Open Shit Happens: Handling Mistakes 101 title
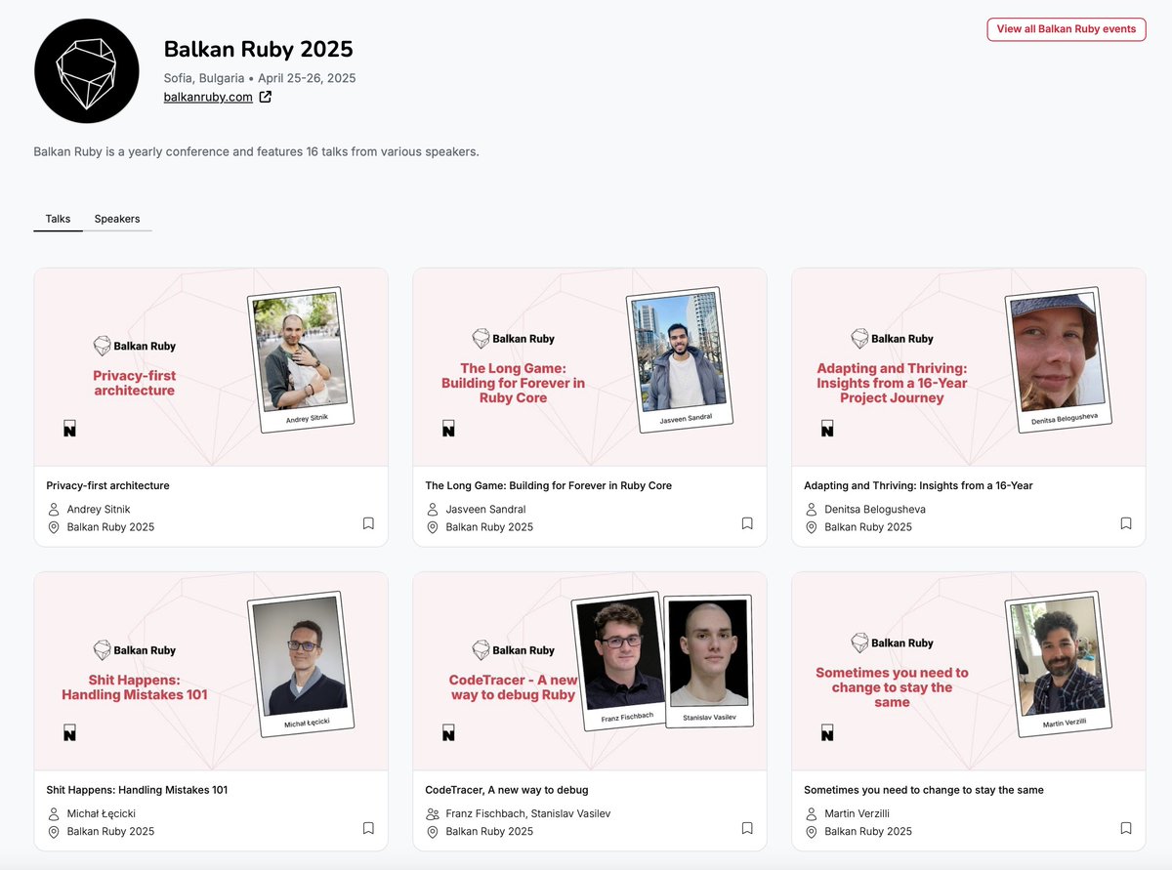The image size is (1172, 870). (137, 790)
